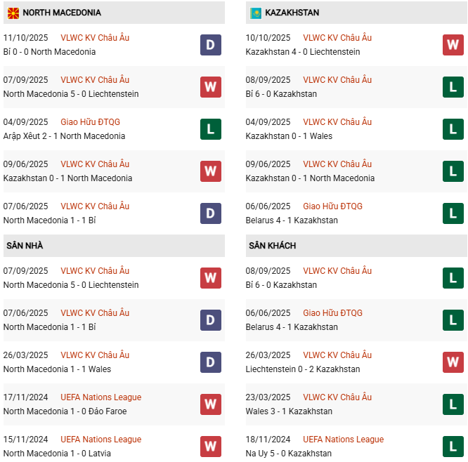The image size is (468, 462).
Task: Click the L badge for Arập Xêut 2-1 match
Action: point(210,129)
